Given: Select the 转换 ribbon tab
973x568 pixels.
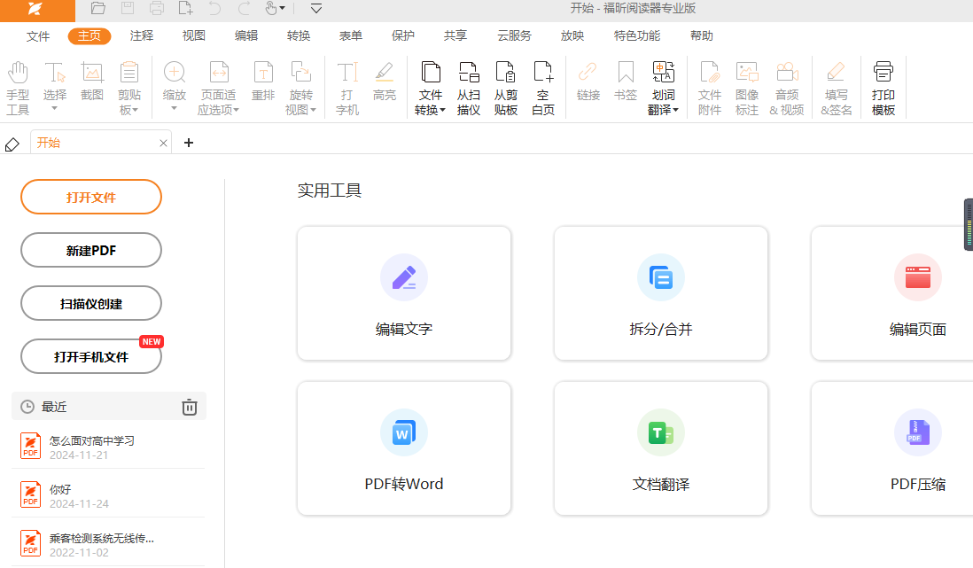Looking at the screenshot, I should 299,36.
